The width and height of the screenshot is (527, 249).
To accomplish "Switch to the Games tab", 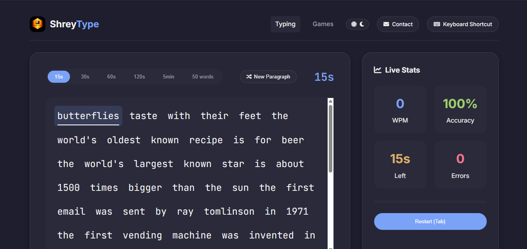I will pos(323,24).
